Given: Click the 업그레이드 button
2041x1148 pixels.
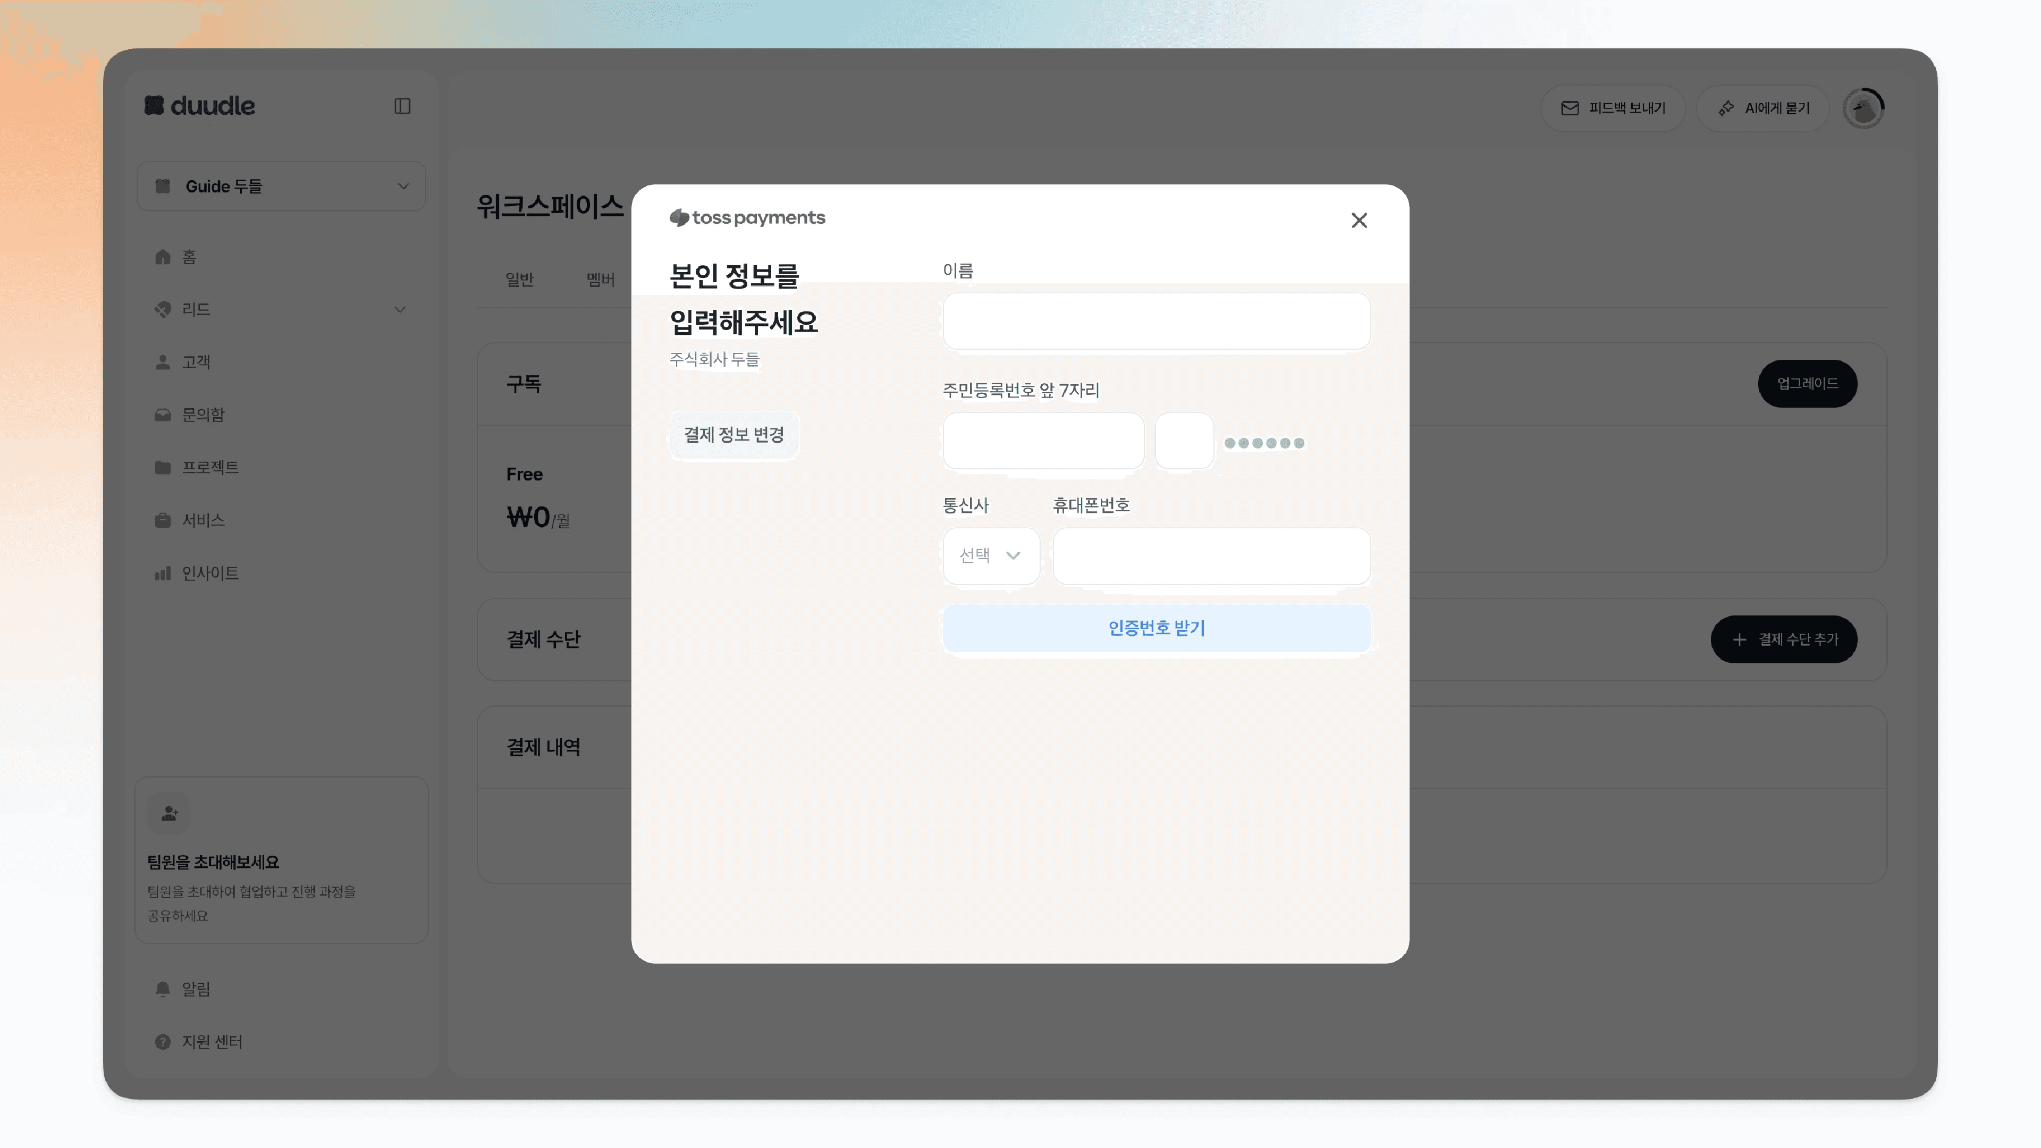Looking at the screenshot, I should [x=1807, y=383].
